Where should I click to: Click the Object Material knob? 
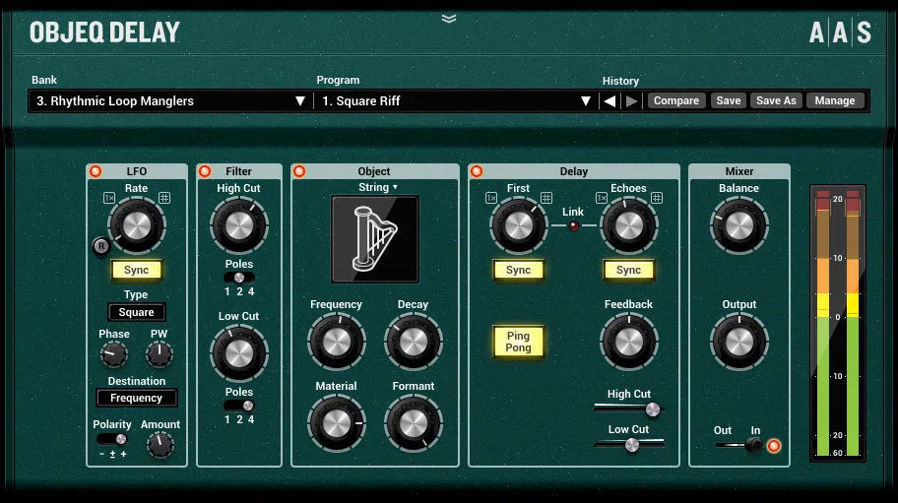click(x=336, y=423)
